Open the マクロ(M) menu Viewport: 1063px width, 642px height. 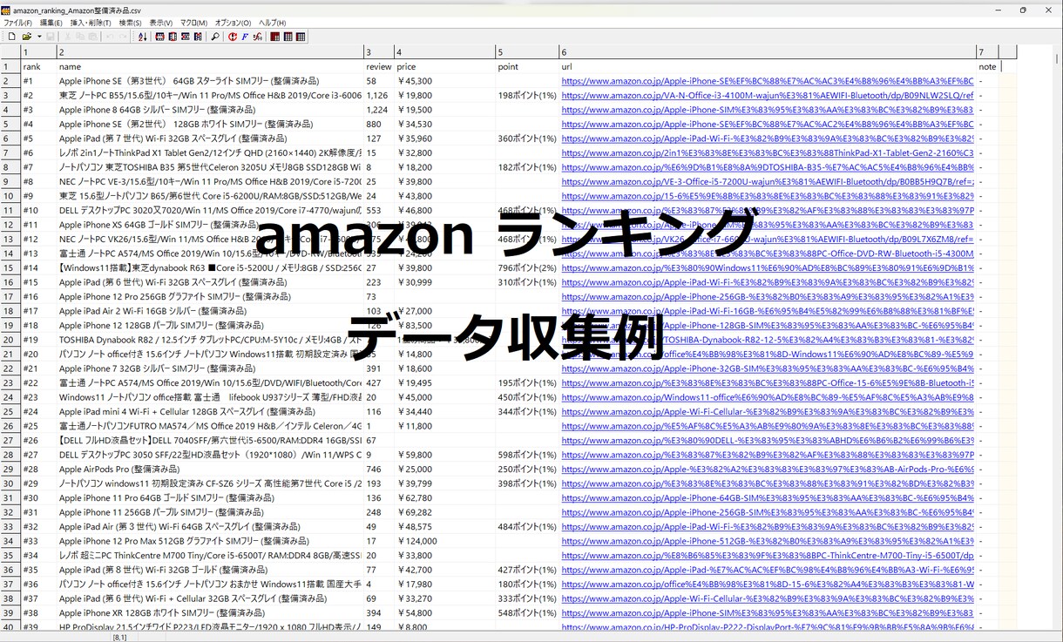[x=193, y=23]
